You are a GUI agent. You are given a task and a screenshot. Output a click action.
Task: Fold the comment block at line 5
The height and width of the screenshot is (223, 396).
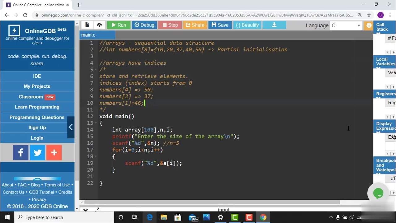click(96, 70)
